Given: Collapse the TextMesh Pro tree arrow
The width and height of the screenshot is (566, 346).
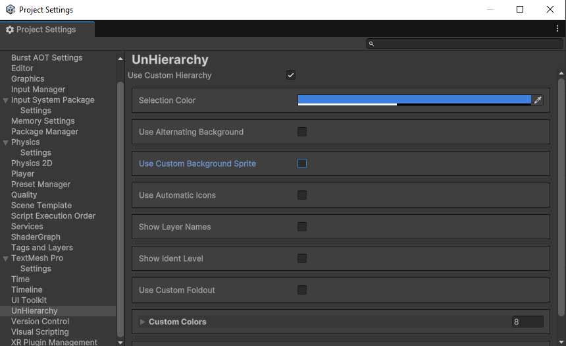Looking at the screenshot, I should point(6,258).
